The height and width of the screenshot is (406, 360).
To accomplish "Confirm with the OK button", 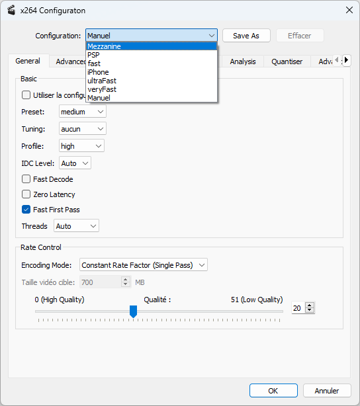I will pos(273,391).
